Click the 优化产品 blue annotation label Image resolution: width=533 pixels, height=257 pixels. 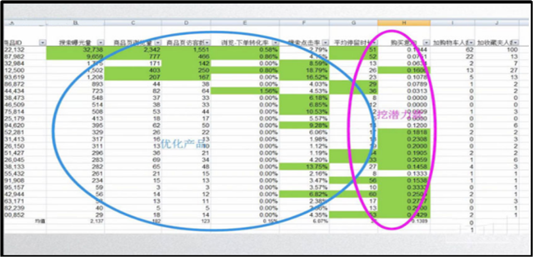(x=182, y=144)
